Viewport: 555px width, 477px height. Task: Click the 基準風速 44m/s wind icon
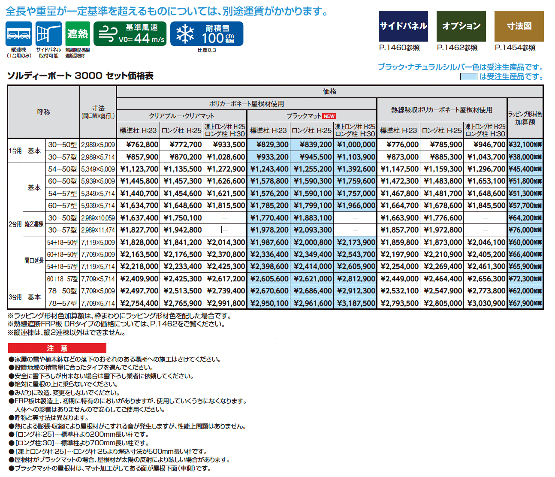click(130, 33)
